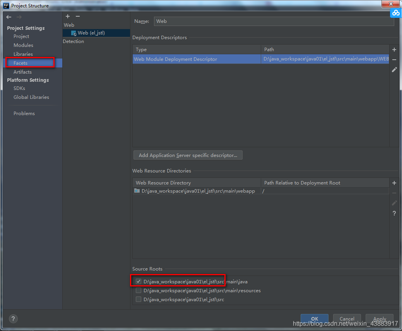This screenshot has width=402, height=331.
Task: Remove the selected facet with the minus icon
Action: pos(78,16)
